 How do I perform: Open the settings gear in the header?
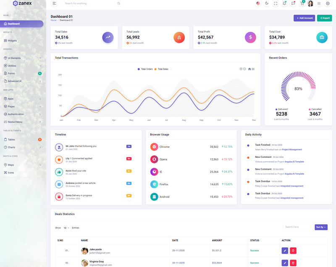pyautogui.click(x=328, y=3)
